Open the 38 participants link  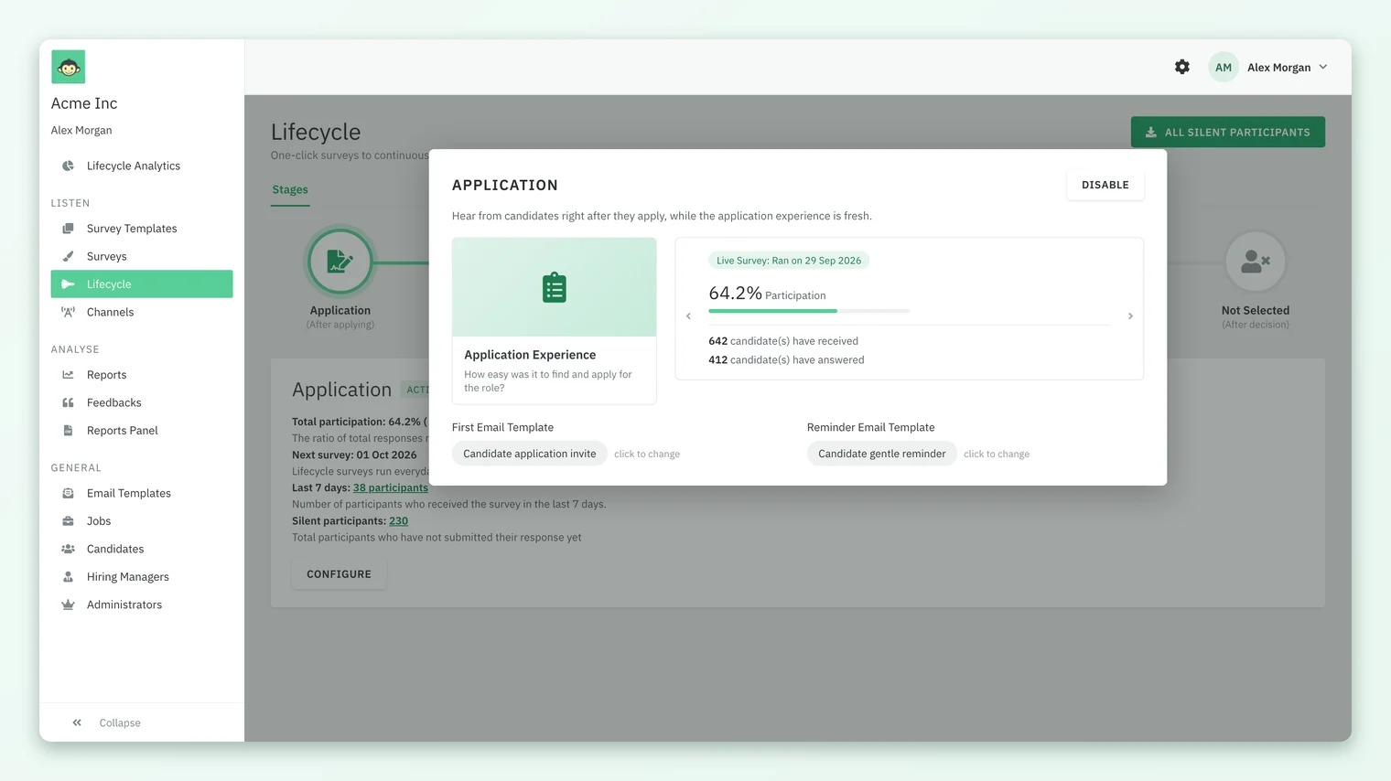(x=391, y=488)
